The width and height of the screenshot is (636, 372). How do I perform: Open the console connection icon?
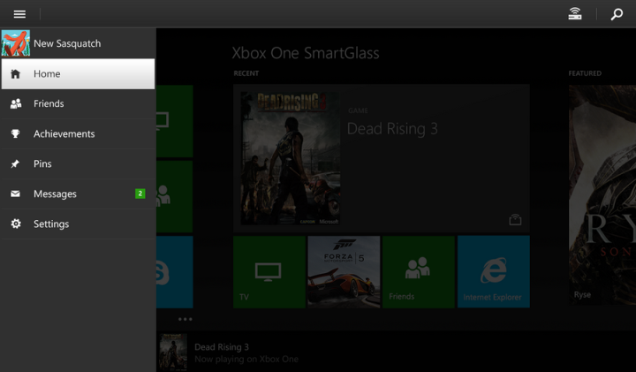575,14
